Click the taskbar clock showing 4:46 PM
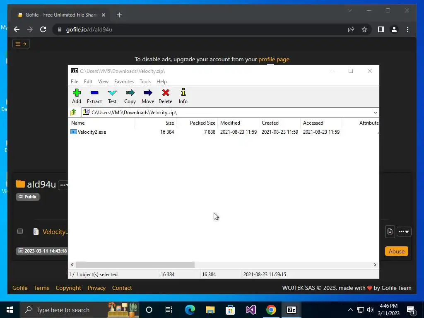424x318 pixels. (x=388, y=310)
